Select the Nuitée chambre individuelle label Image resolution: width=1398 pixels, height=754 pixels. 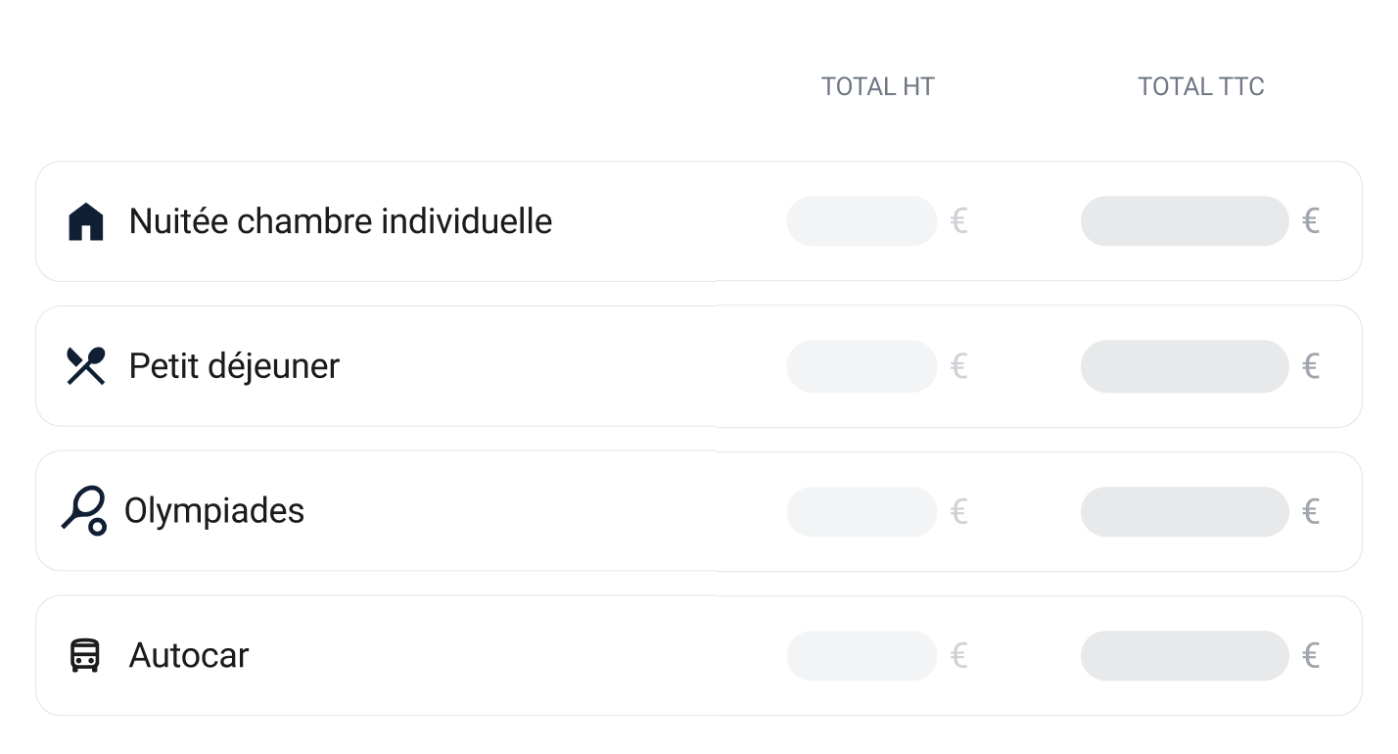click(340, 221)
